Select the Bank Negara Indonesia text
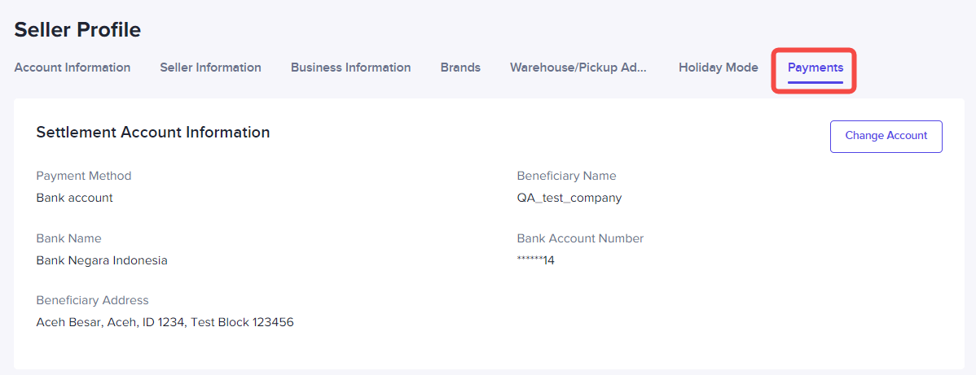 [x=102, y=260]
